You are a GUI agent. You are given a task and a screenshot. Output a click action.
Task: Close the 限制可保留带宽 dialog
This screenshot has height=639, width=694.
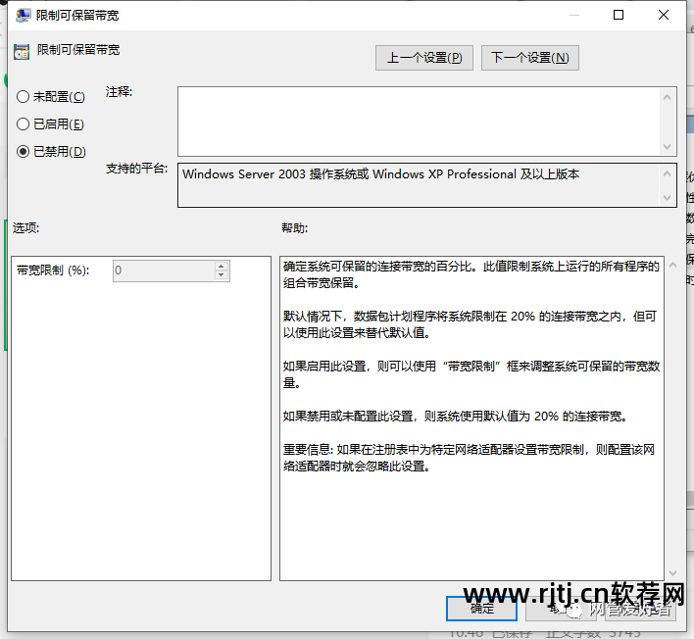point(663,15)
